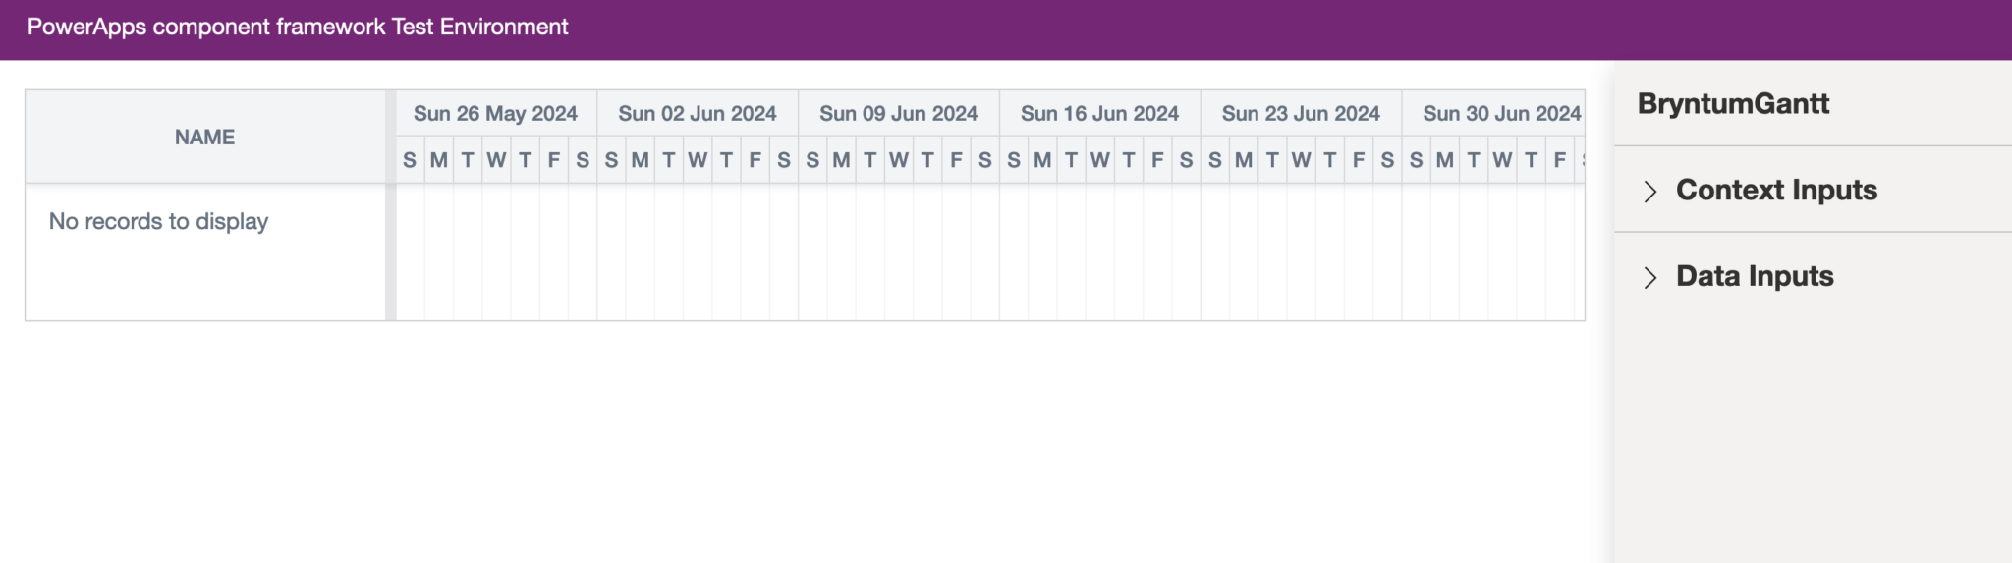Select the Sun 26 May 2024 week header

(x=496, y=114)
